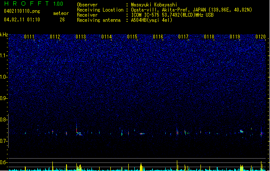Click the 0117 time marker
270x171 pixels.
pos(183,37)
